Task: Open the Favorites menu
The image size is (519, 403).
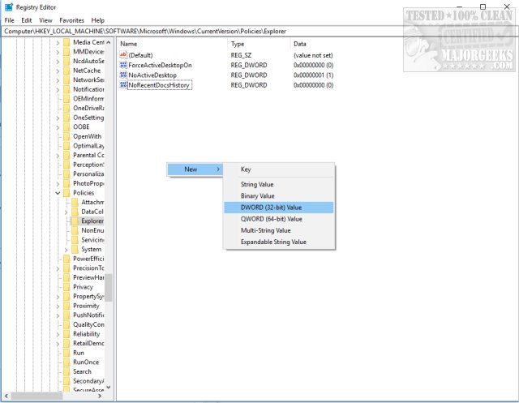Action: pos(72,20)
